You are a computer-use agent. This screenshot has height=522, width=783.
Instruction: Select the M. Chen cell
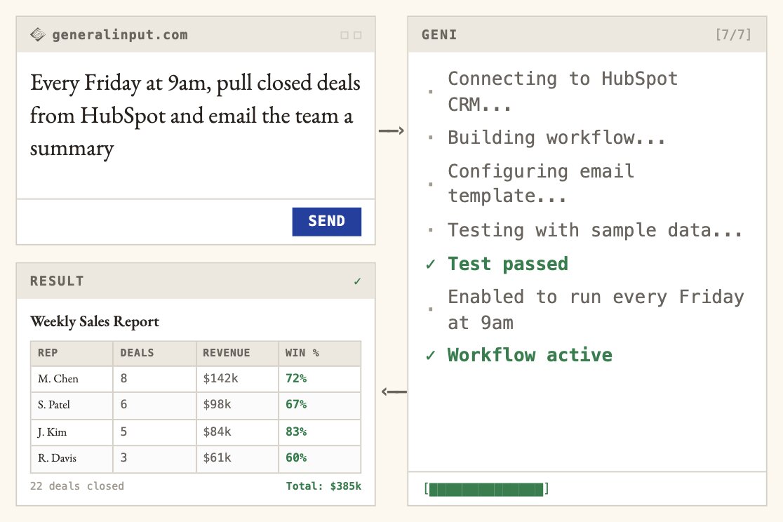tap(72, 379)
